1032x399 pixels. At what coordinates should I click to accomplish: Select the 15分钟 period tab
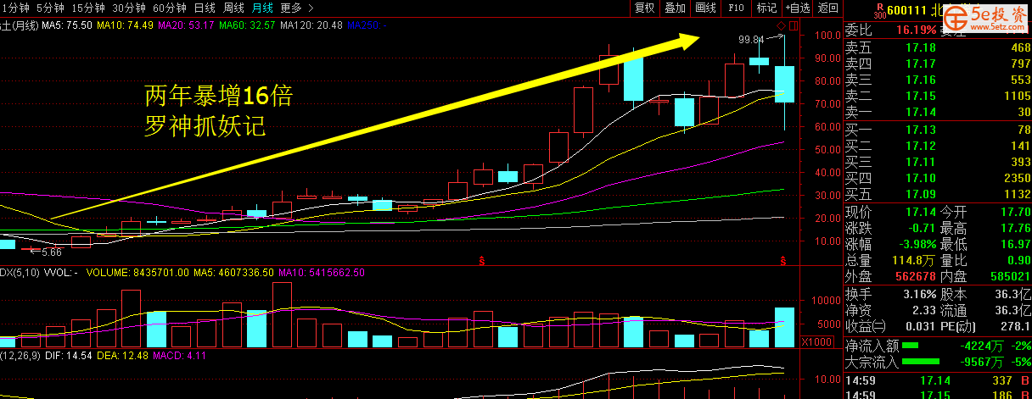(88, 8)
